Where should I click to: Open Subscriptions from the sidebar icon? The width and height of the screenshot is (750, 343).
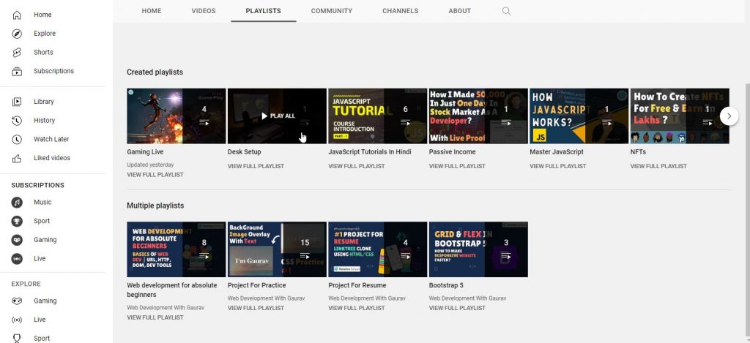click(x=18, y=72)
